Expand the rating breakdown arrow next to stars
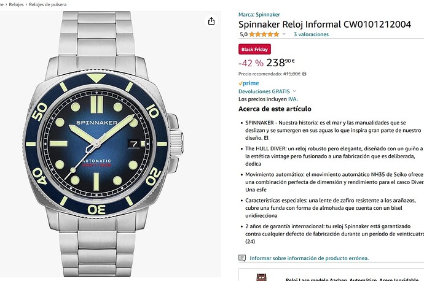Viewport: 424px width, 281px height. (x=284, y=34)
